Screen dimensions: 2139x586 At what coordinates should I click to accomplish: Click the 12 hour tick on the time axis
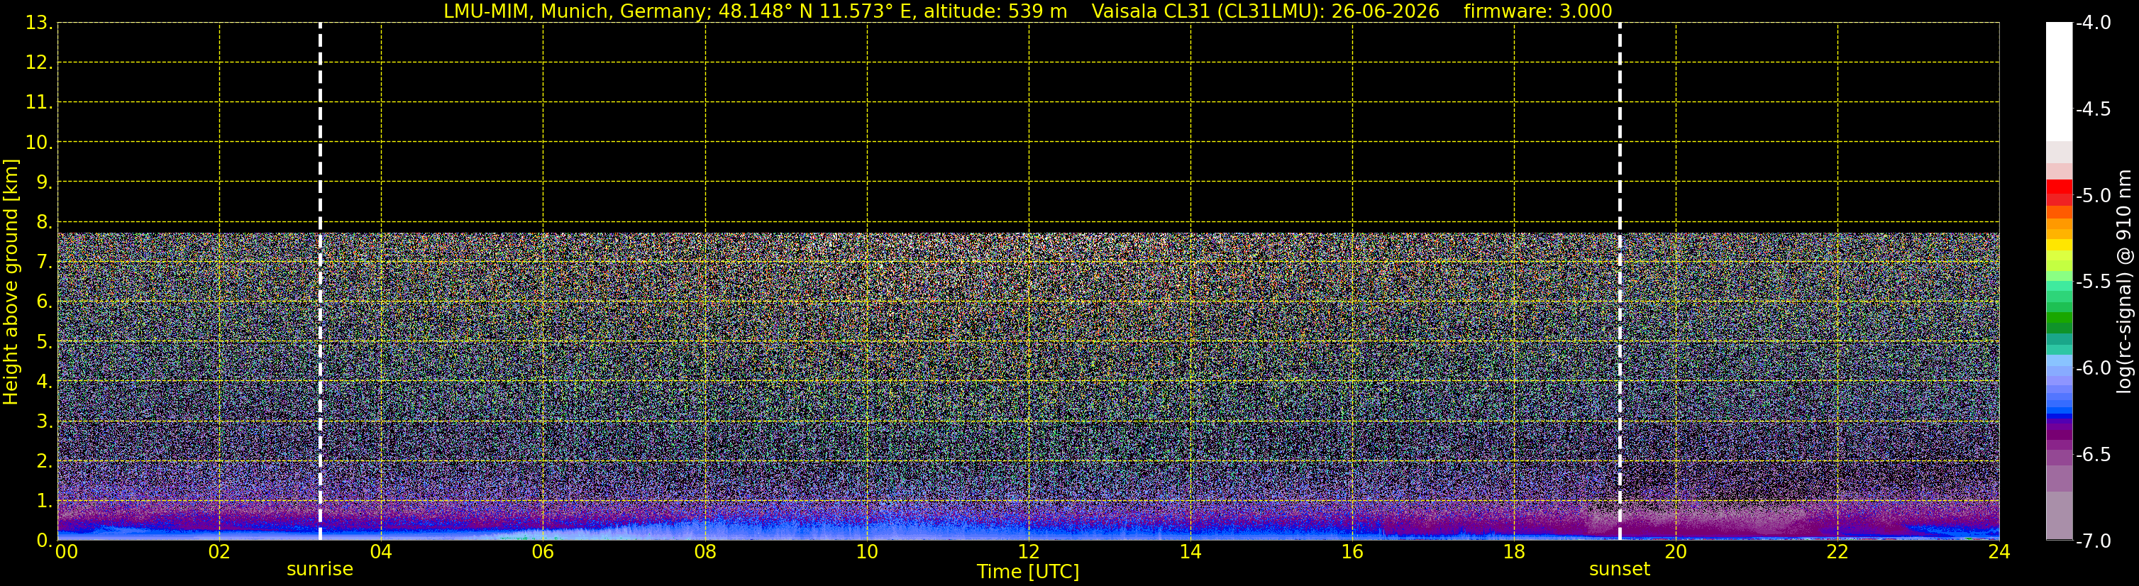[1028, 552]
